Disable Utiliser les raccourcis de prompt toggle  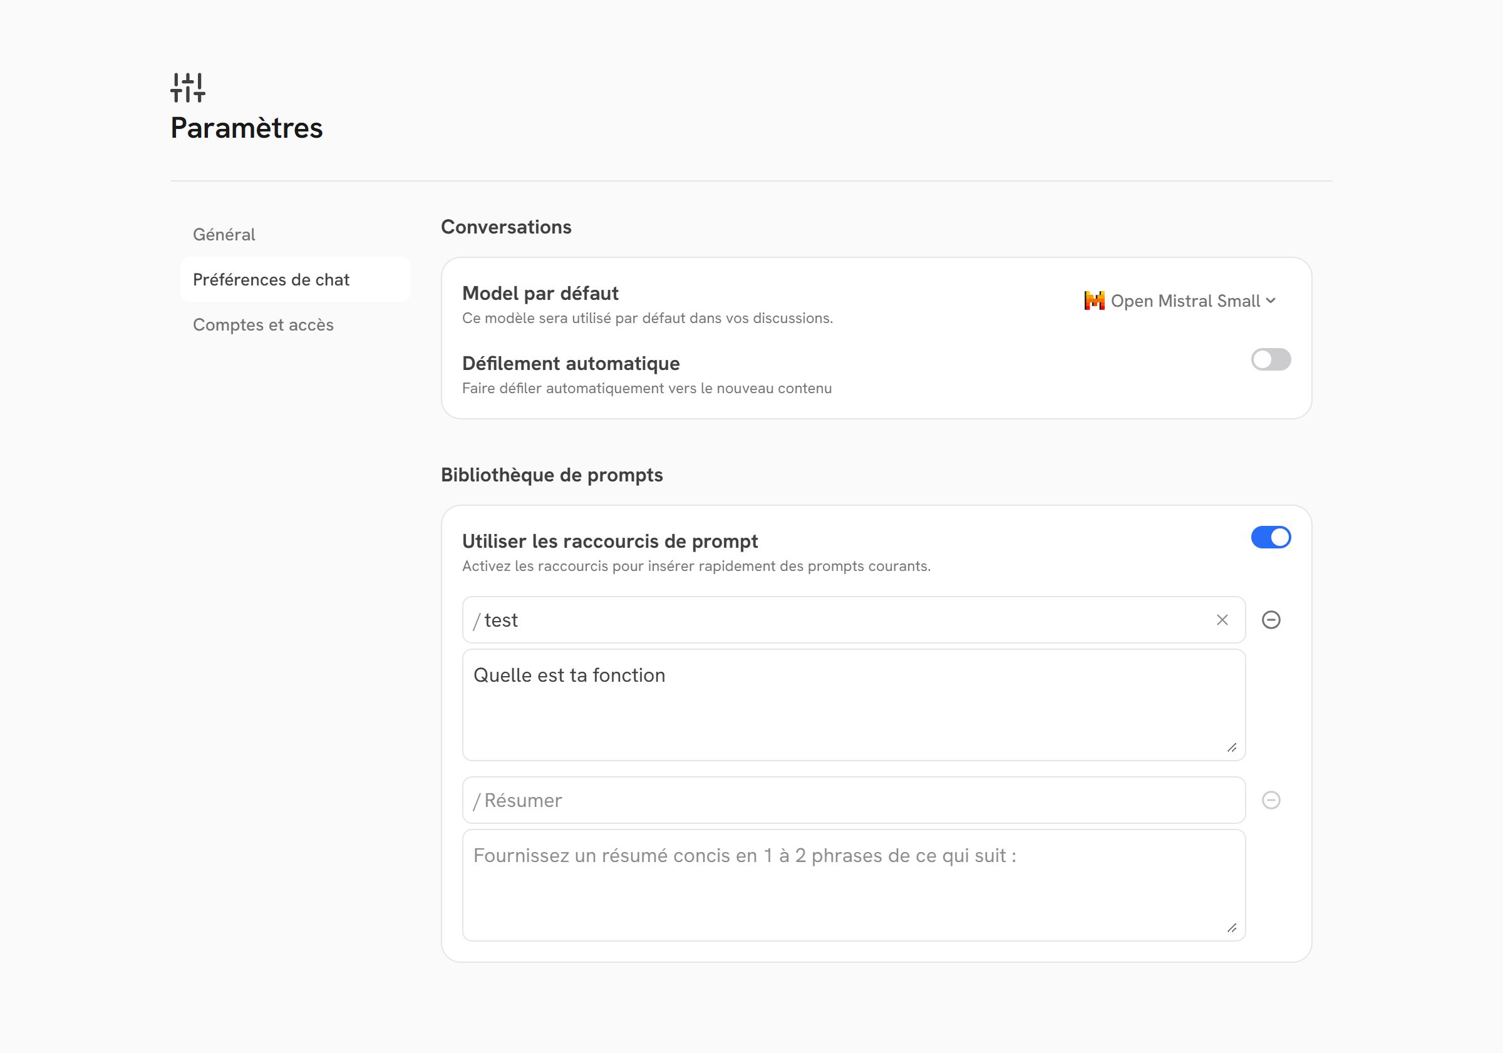(x=1270, y=537)
